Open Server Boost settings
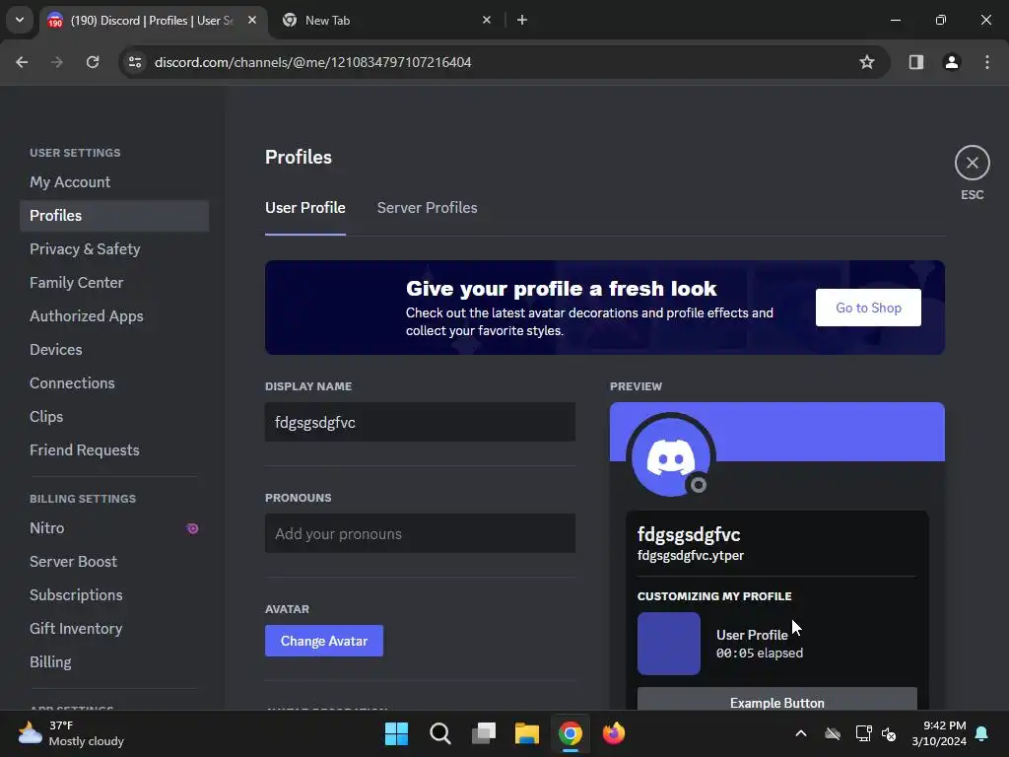1009x757 pixels. (114, 561)
